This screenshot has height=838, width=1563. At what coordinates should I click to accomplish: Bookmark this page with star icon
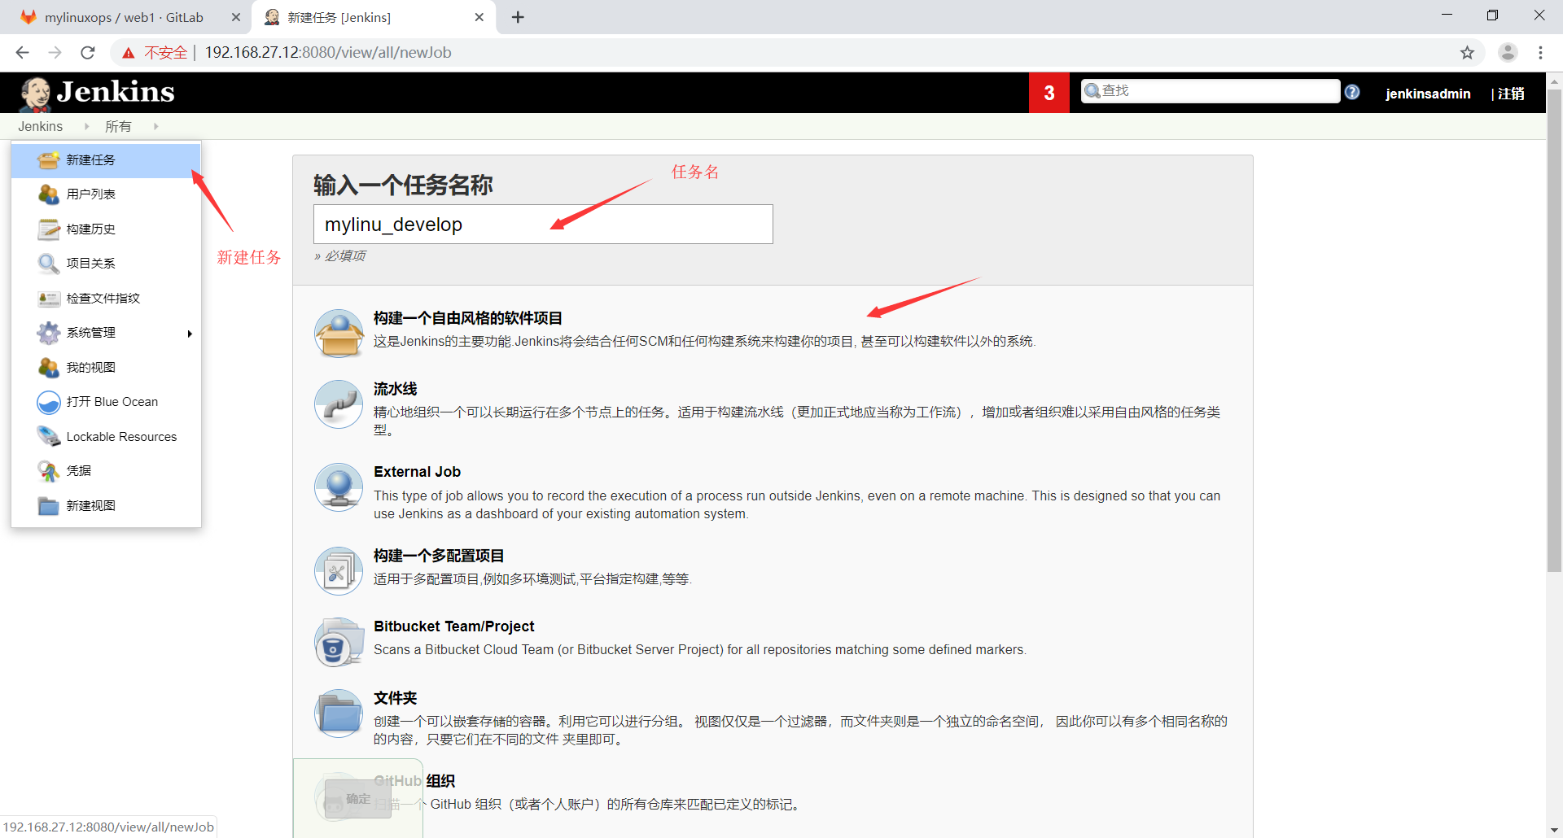point(1467,53)
